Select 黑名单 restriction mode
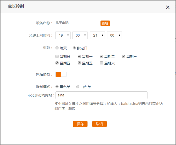The width and height of the screenshot is (176, 145). coord(57,87)
